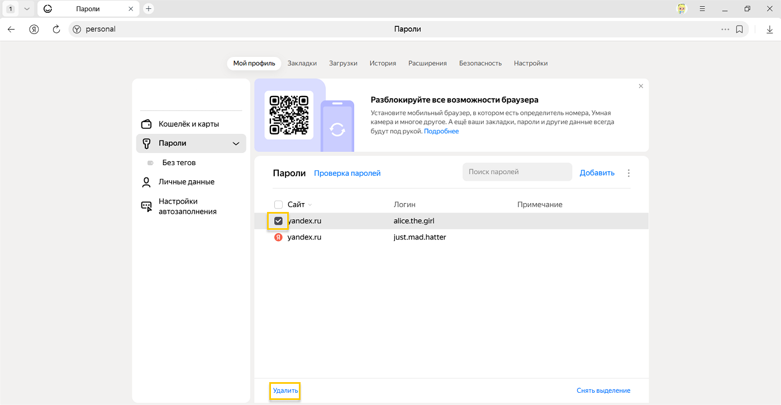Click the Удалить button
The height and width of the screenshot is (405, 781).
coord(285,390)
